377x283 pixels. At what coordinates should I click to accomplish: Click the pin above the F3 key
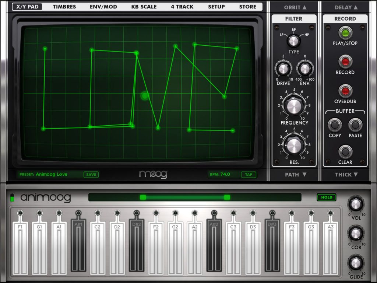(x=292, y=213)
